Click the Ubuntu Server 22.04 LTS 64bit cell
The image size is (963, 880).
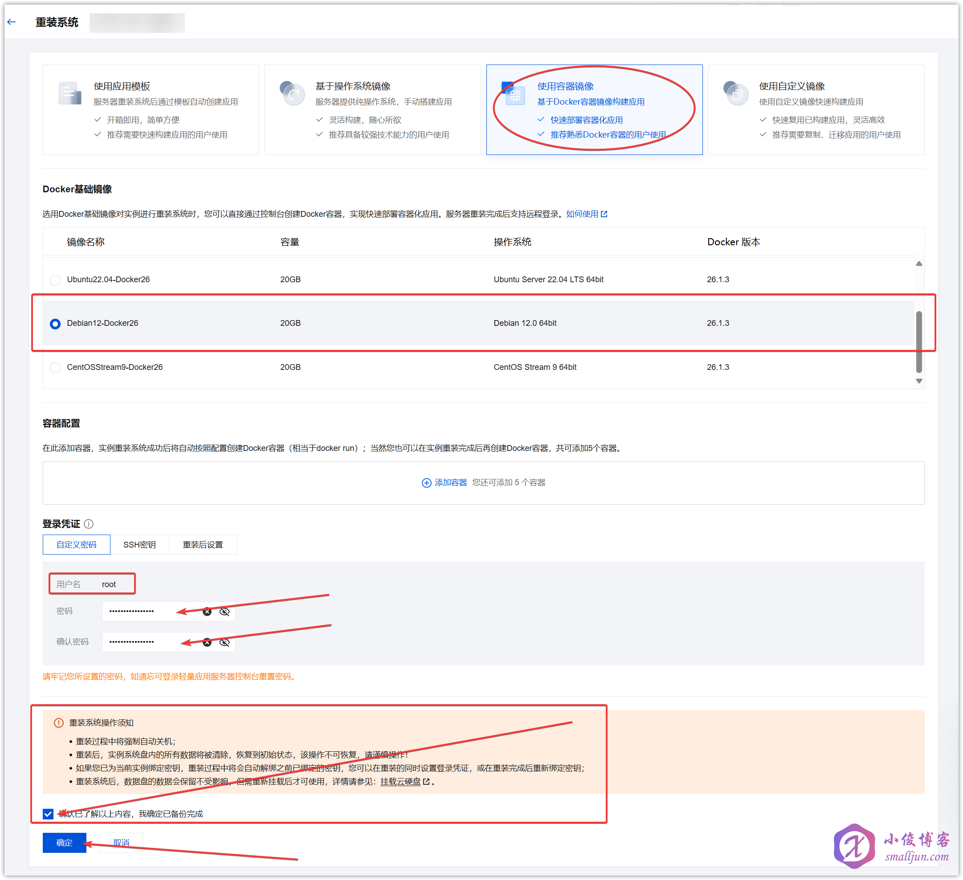click(548, 280)
